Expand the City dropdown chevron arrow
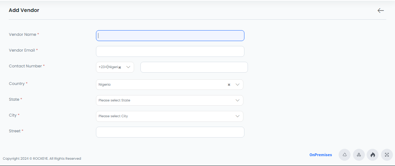 click(237, 116)
